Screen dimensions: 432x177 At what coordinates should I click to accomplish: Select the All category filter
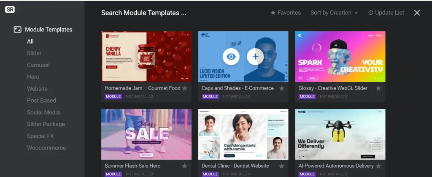coord(30,41)
